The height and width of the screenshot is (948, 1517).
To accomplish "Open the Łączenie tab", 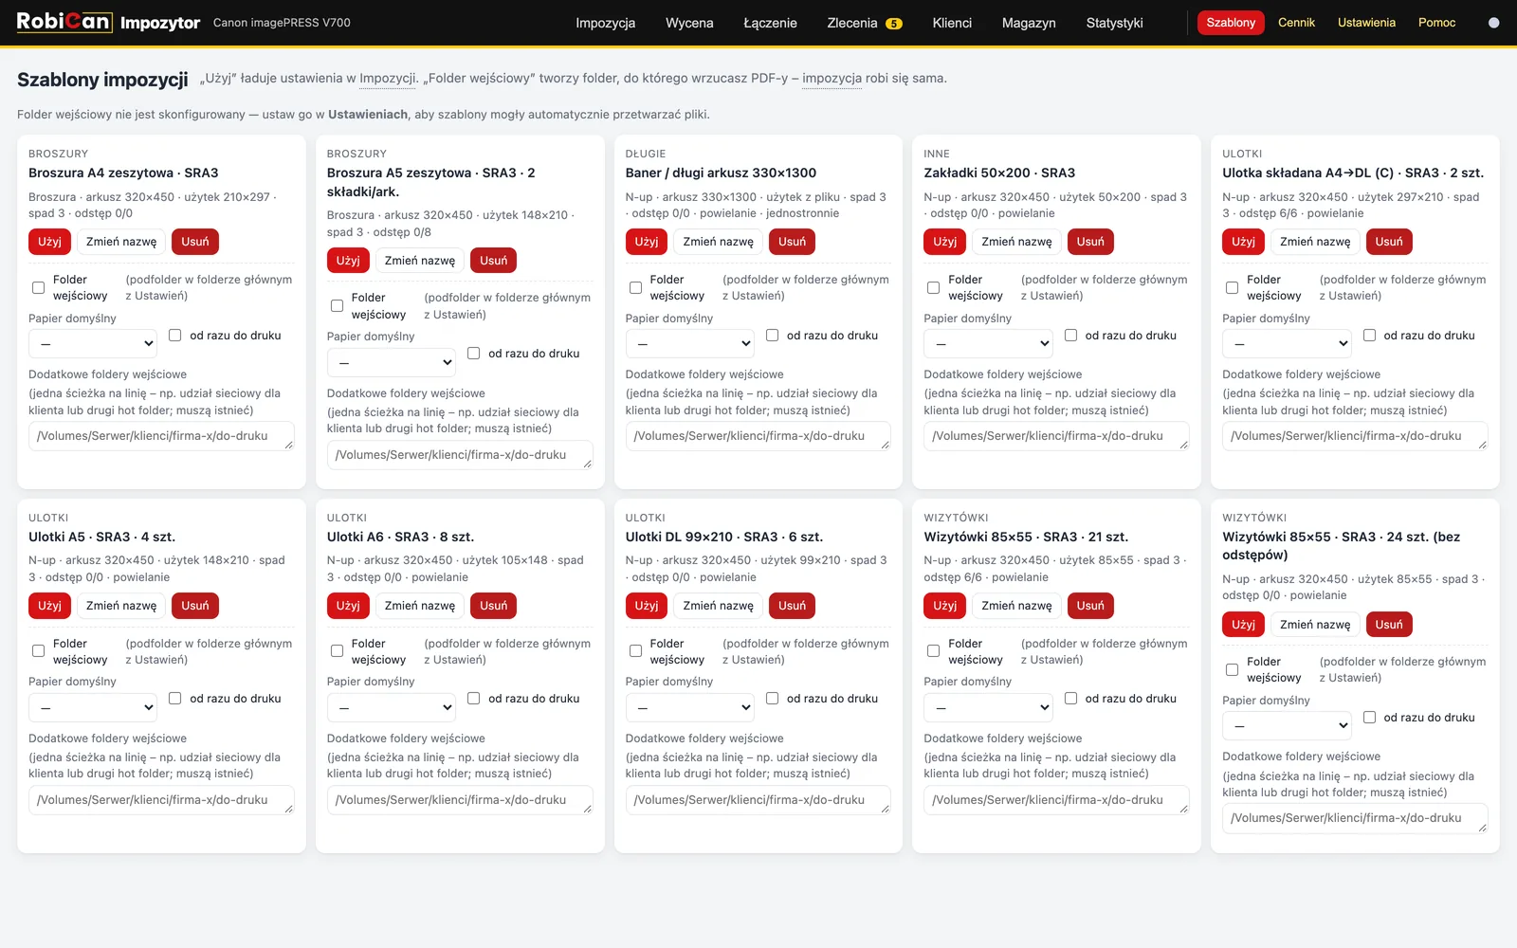I will point(770,23).
